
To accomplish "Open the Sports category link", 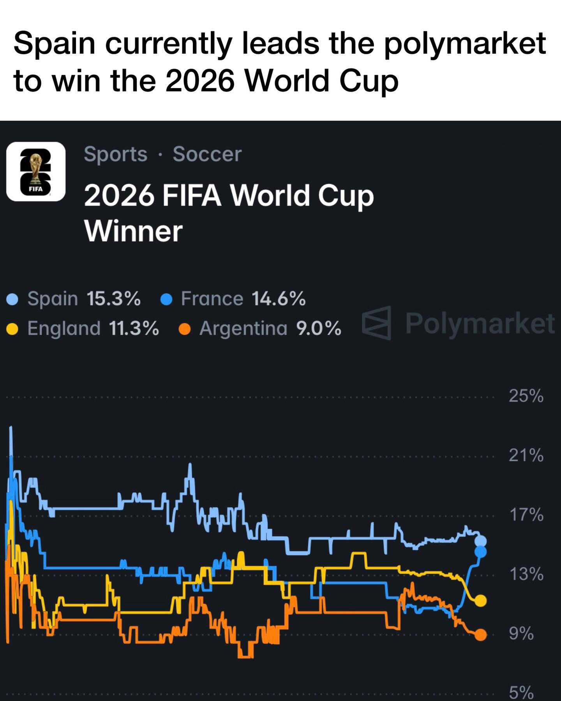I will coord(116,154).
